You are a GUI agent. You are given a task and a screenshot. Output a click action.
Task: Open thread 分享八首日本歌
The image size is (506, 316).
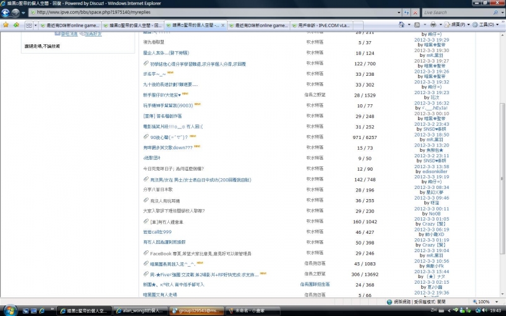coord(157,190)
